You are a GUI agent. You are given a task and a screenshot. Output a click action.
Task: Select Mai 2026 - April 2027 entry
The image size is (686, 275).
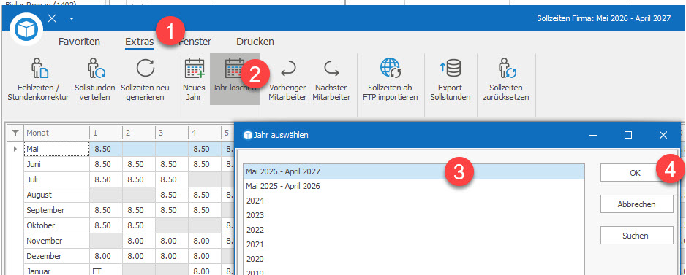pyautogui.click(x=413, y=171)
